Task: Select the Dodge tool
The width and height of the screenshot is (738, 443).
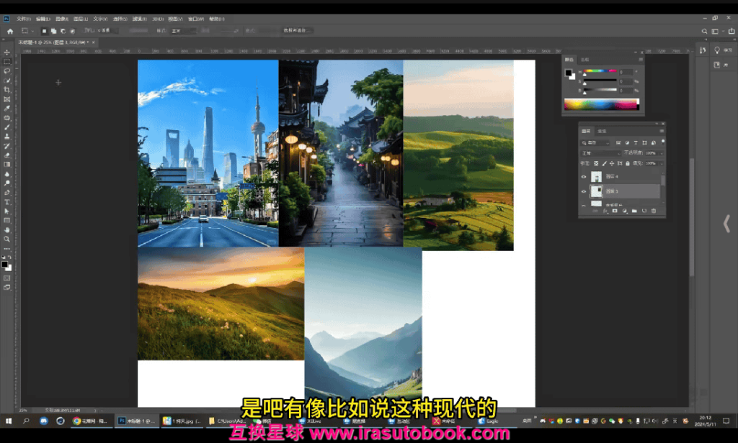Action: pos(7,183)
